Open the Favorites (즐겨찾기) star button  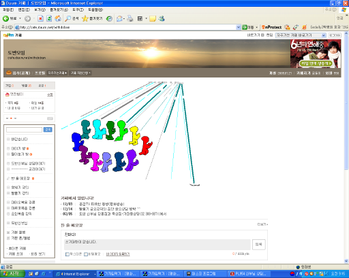92,19
